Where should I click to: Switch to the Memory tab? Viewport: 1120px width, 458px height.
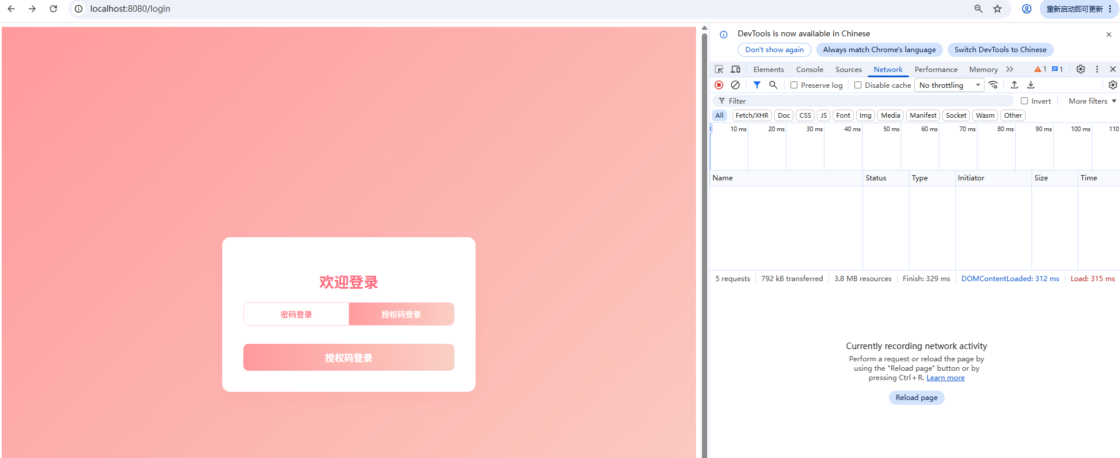pos(983,69)
